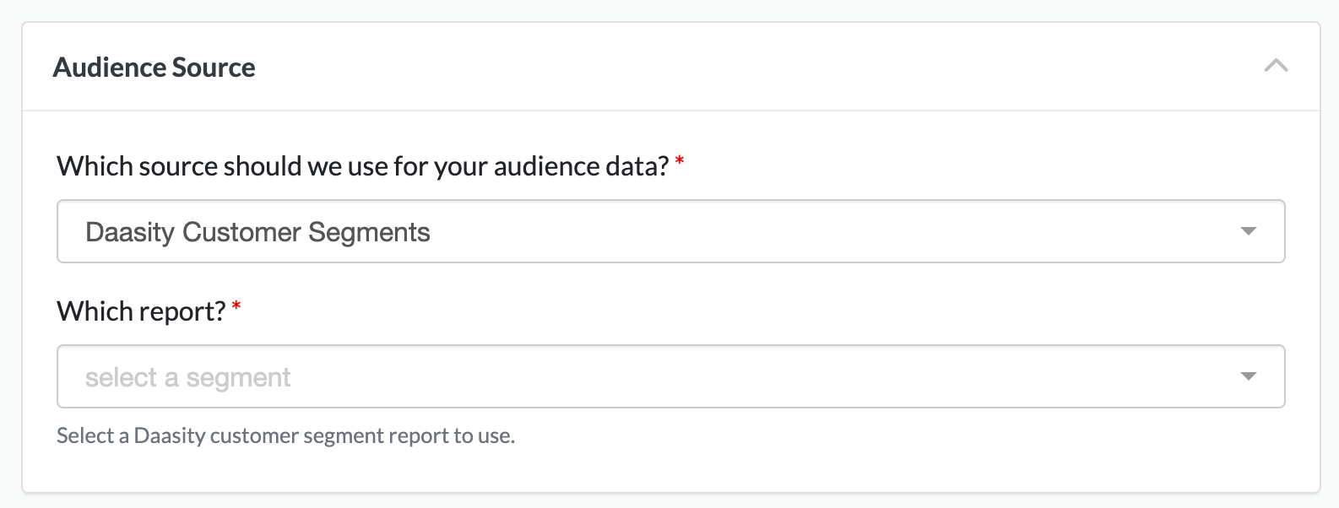Click the Daasity customer segment helper text

[285, 435]
